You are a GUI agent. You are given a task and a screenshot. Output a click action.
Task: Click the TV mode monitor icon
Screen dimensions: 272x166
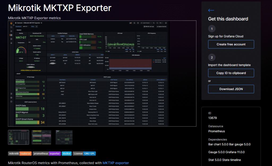pyautogui.click(x=166, y=23)
